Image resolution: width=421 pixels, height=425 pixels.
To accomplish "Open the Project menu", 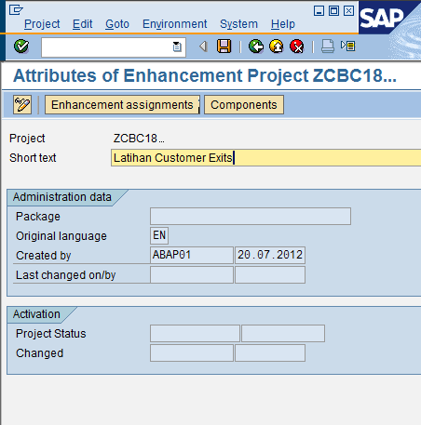I will 42,24.
